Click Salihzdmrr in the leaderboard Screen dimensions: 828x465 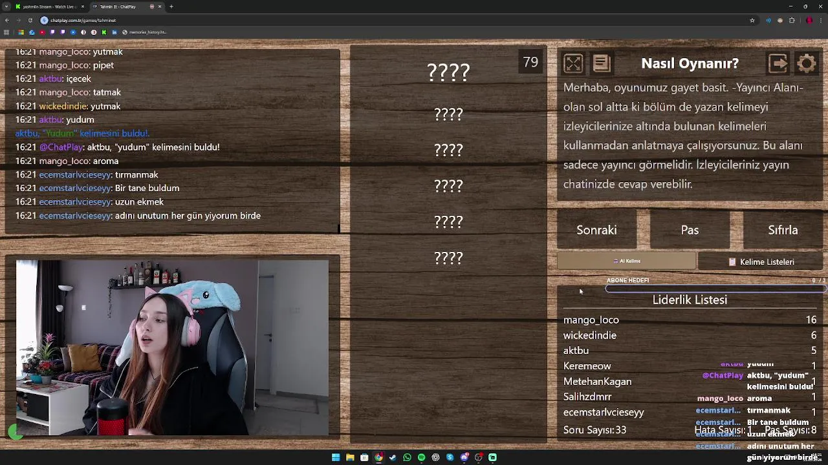pyautogui.click(x=587, y=397)
